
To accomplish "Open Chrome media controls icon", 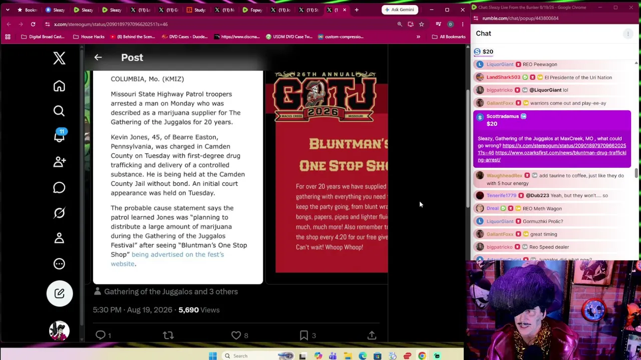I will point(439,24).
